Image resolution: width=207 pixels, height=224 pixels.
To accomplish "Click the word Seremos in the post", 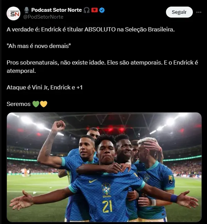I will [x=19, y=104].
